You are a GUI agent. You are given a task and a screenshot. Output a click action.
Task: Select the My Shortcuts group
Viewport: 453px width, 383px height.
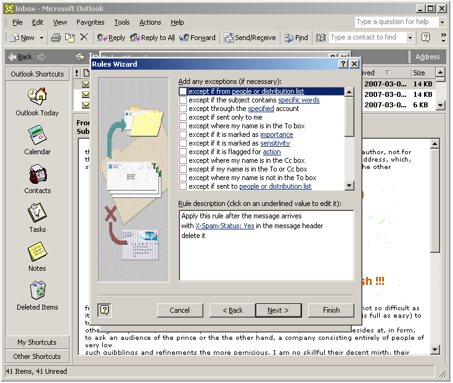(x=37, y=342)
